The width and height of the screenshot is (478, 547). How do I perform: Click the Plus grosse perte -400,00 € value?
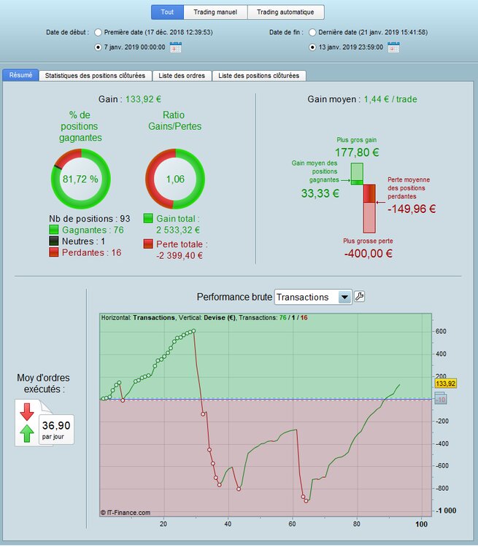[x=369, y=253]
